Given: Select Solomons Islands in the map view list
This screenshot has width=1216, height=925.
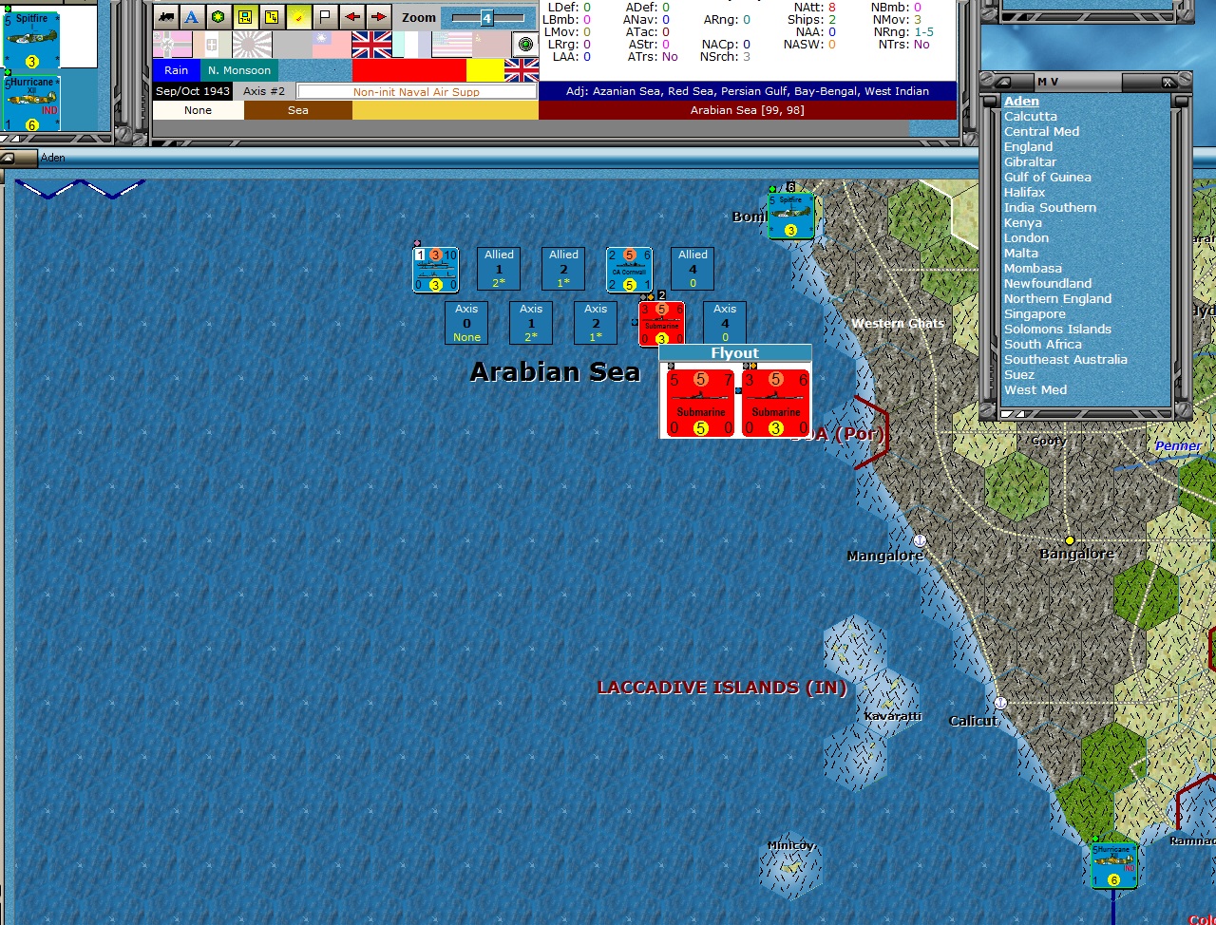Looking at the screenshot, I should (x=1057, y=329).
